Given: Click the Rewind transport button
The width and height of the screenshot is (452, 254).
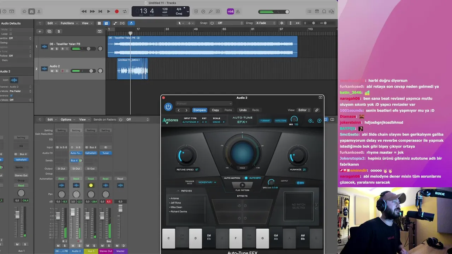Looking at the screenshot, I should tap(84, 12).
